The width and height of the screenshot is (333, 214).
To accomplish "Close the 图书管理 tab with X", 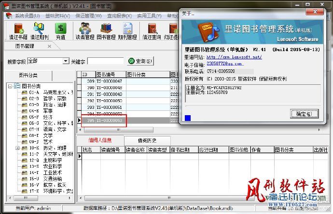I will click(49, 46).
